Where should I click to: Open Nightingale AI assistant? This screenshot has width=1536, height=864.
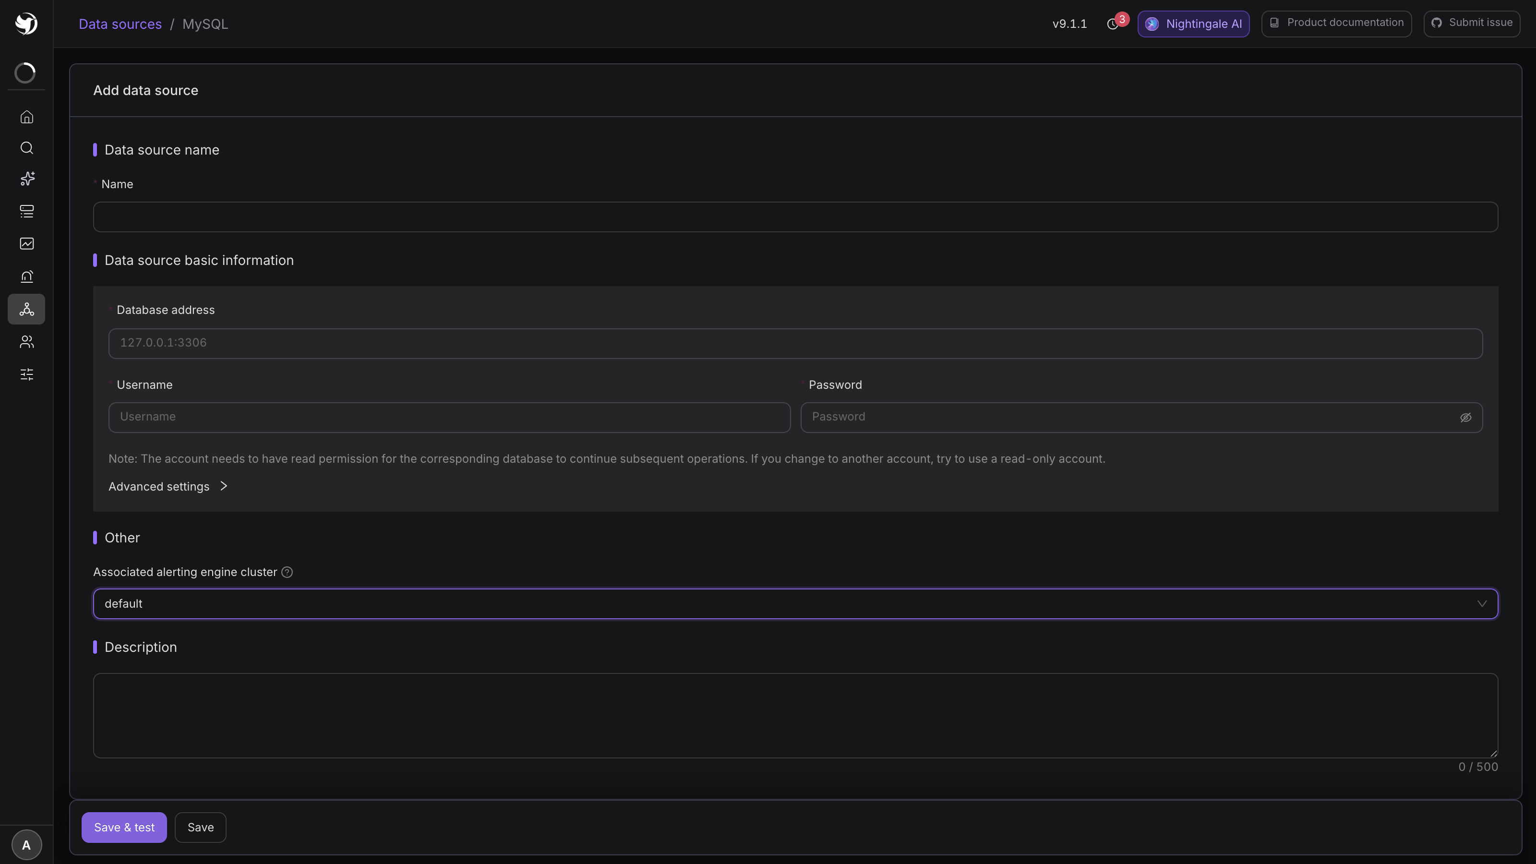pos(1193,24)
